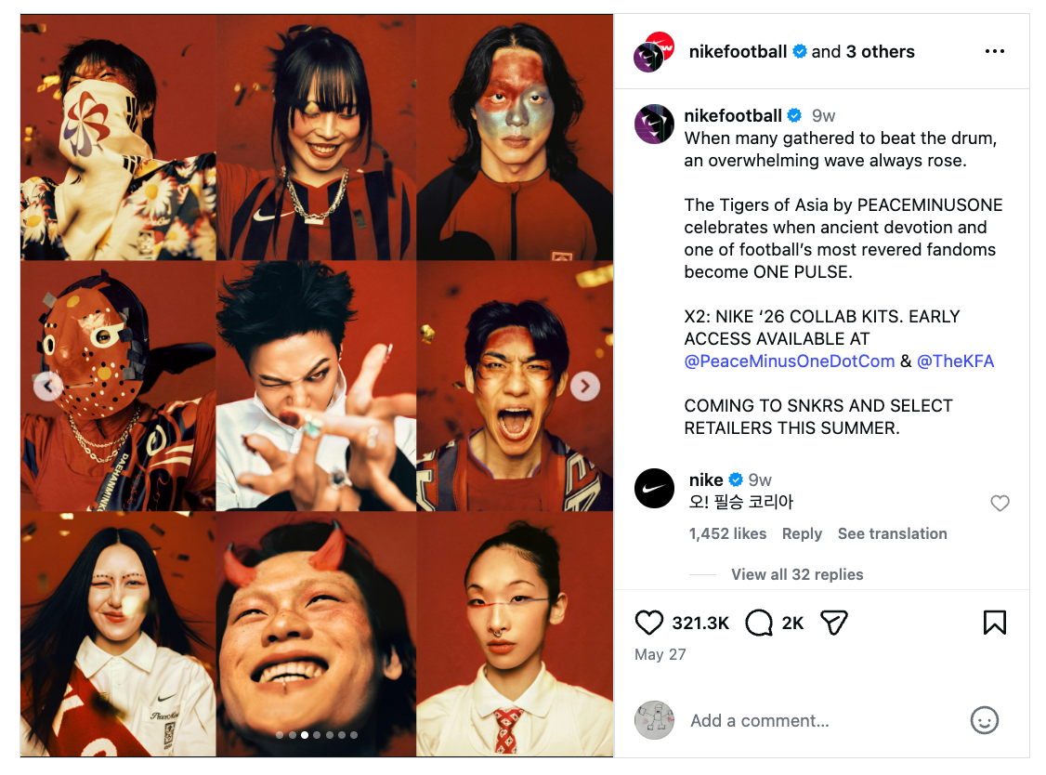This screenshot has height=775, width=1046.
Task: Go to previous carousel image arrow
Action: pos(48,386)
